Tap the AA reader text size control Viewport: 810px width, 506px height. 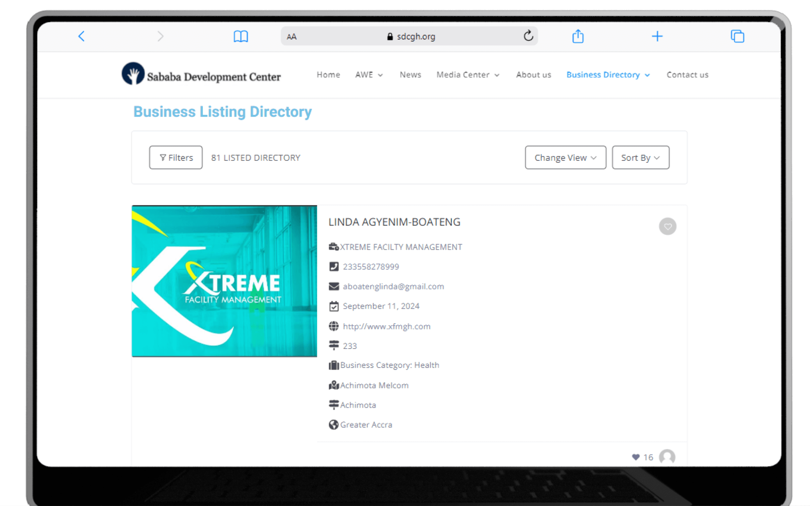(292, 37)
